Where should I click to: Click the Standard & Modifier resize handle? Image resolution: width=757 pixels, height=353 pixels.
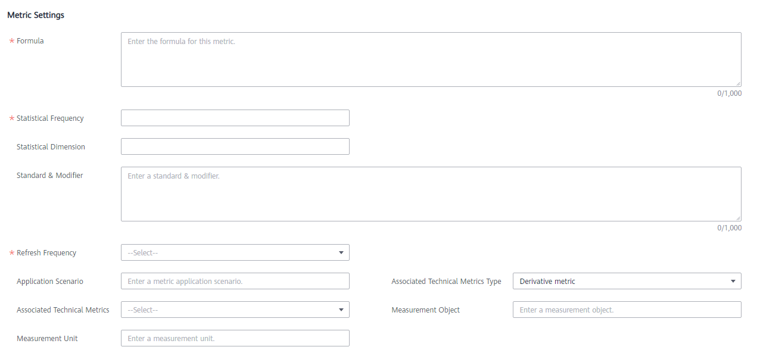coord(738,218)
